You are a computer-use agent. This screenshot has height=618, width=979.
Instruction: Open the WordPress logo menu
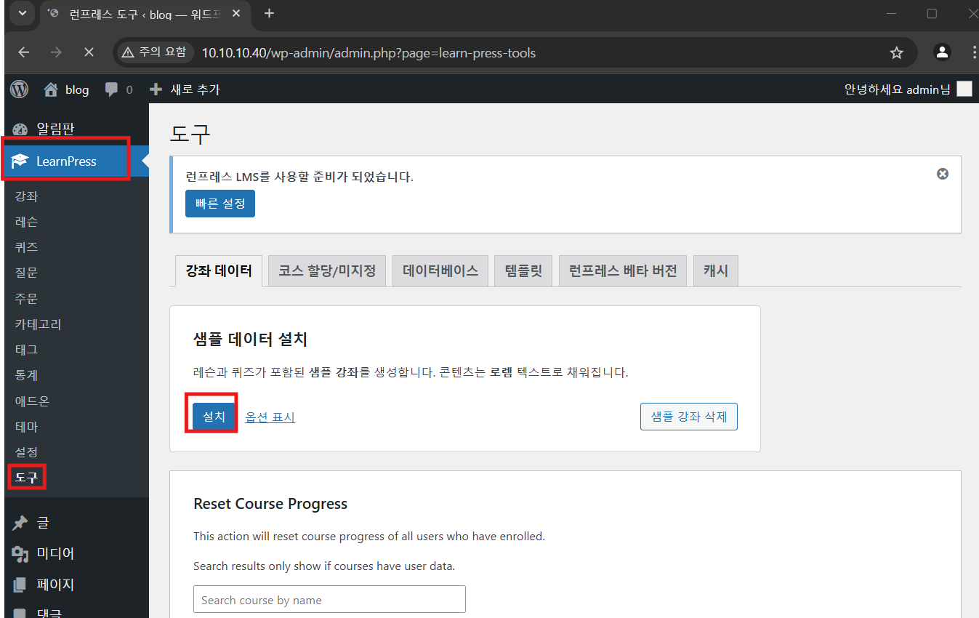click(x=20, y=89)
